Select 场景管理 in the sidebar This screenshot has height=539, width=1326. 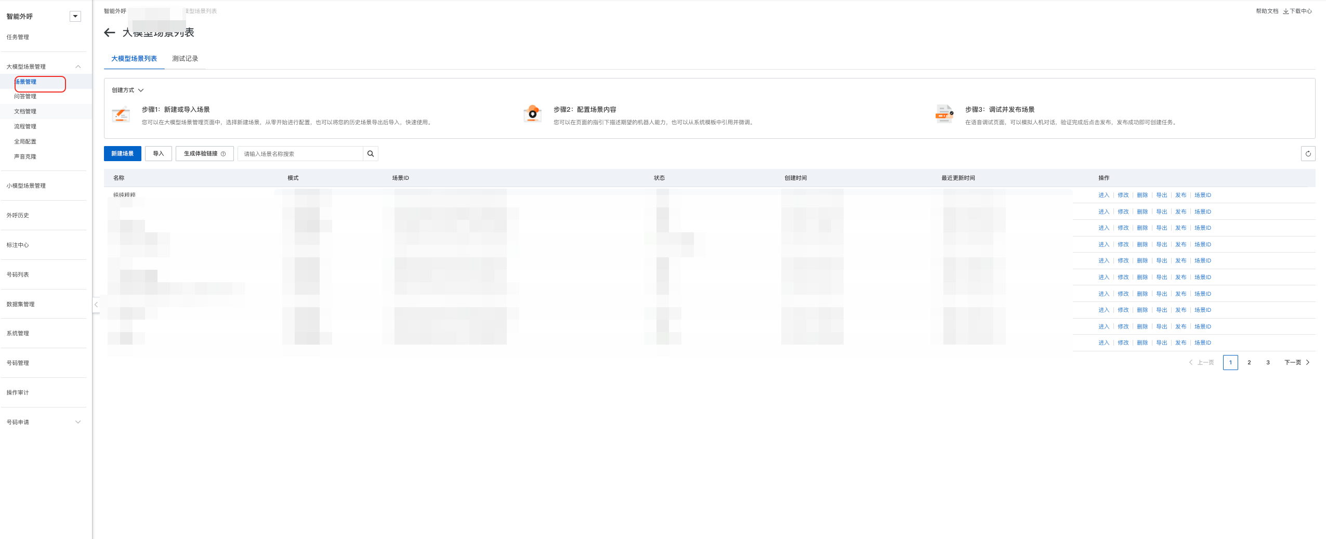pyautogui.click(x=25, y=82)
